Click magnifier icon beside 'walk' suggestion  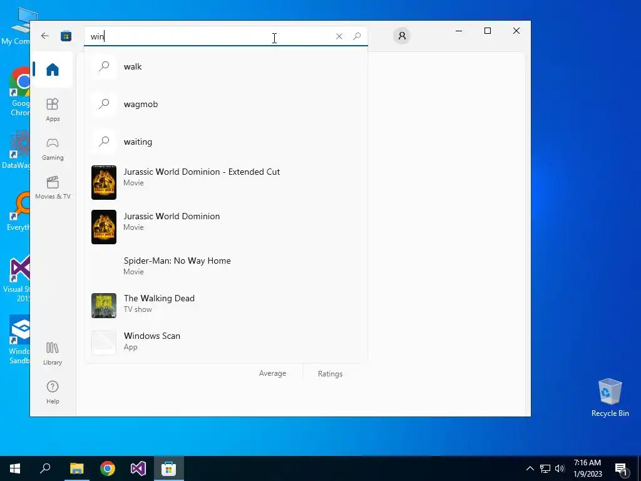click(x=104, y=66)
